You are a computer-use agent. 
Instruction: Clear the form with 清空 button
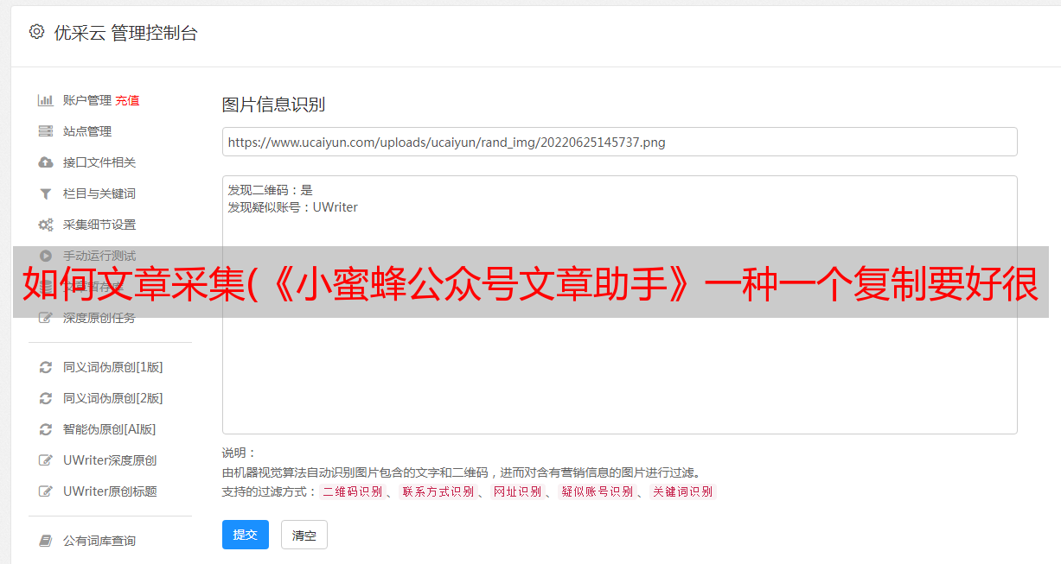[304, 535]
